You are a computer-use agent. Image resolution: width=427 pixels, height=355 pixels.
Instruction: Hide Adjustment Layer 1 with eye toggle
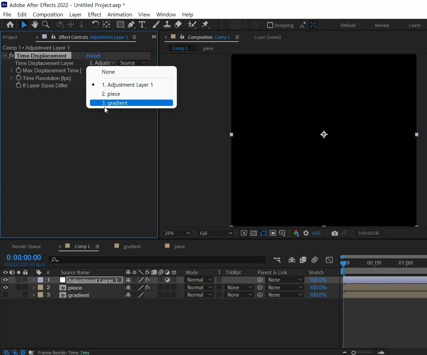pos(5,280)
